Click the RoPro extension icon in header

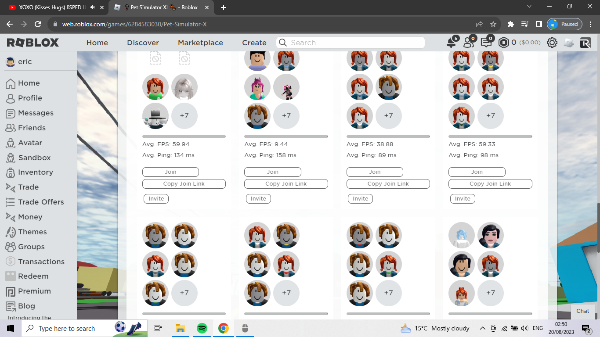[586, 43]
